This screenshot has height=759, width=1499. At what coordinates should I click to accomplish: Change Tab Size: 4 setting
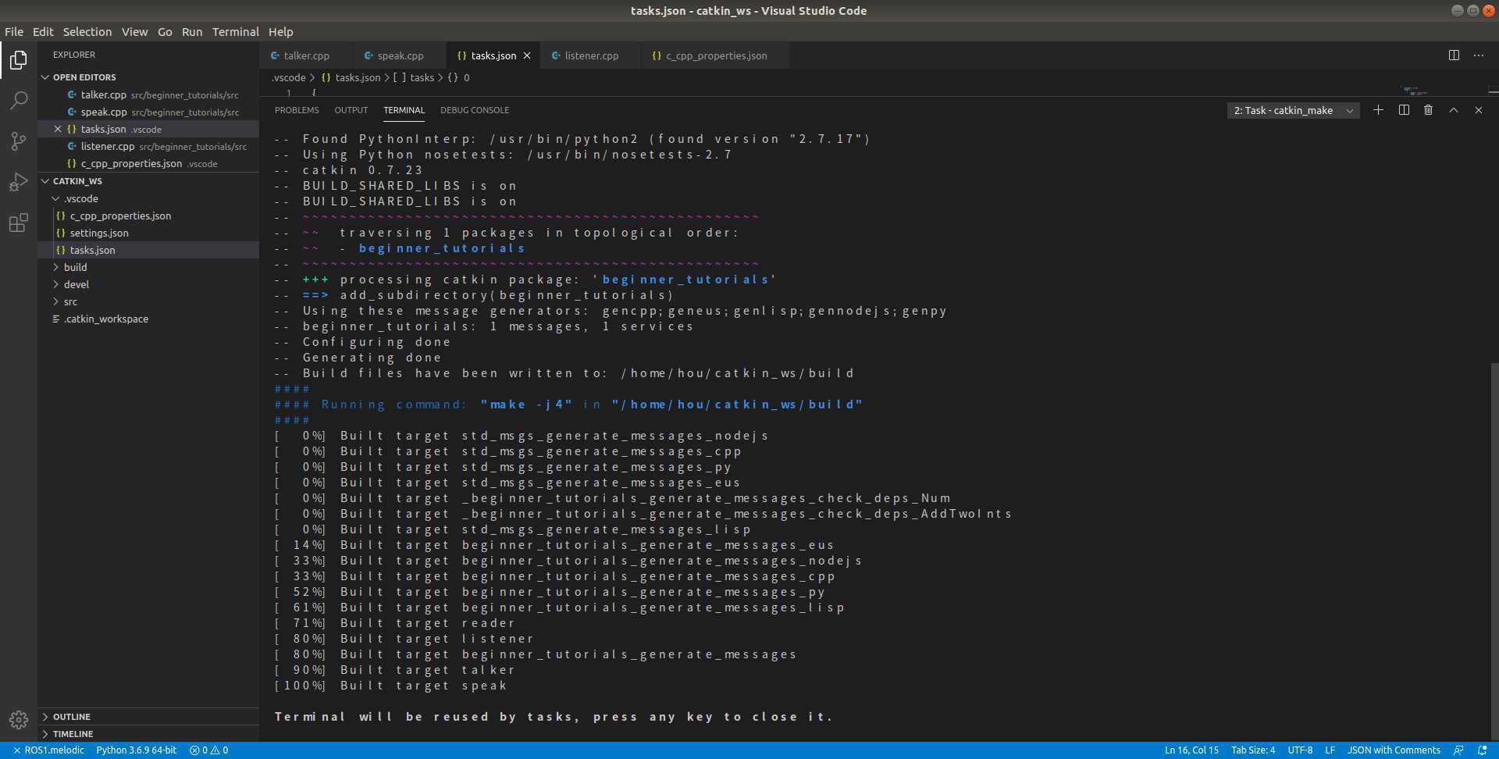point(1253,750)
